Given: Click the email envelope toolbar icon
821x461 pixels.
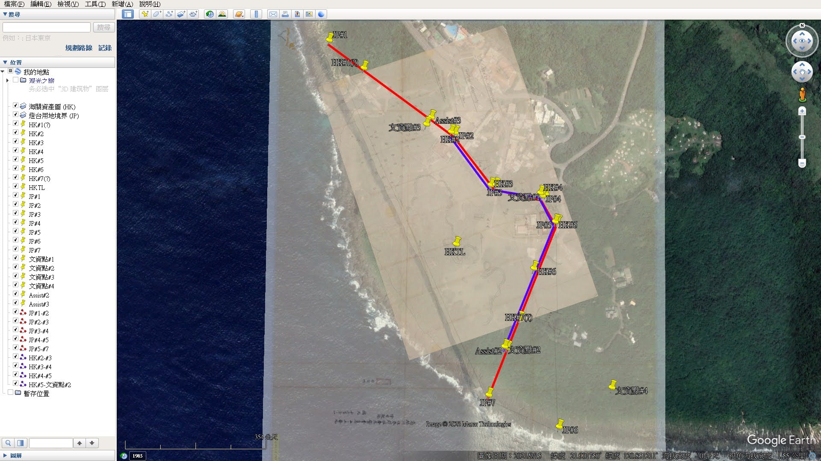Looking at the screenshot, I should (x=273, y=14).
